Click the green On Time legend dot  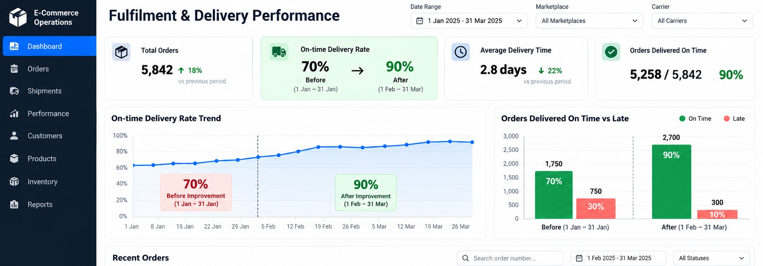[682, 118]
